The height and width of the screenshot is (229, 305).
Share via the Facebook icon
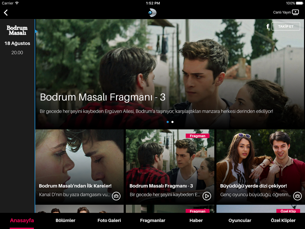coord(268,27)
